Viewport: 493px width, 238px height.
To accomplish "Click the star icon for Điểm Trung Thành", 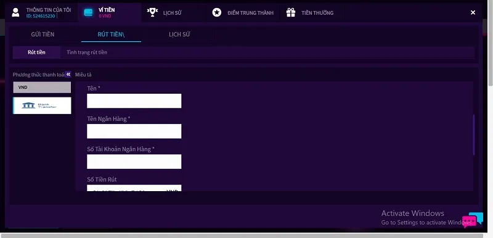I will coord(217,12).
